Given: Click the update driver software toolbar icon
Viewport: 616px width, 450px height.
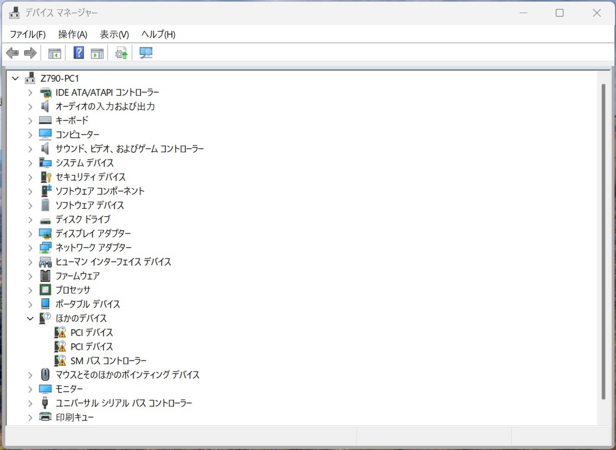Looking at the screenshot, I should [121, 53].
